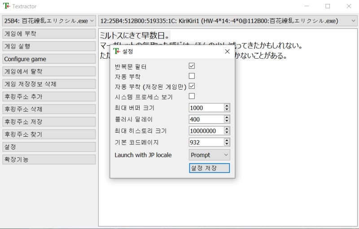Click the text line ミルトスにきて早数日。
The width and height of the screenshot is (359, 229).
[135, 35]
